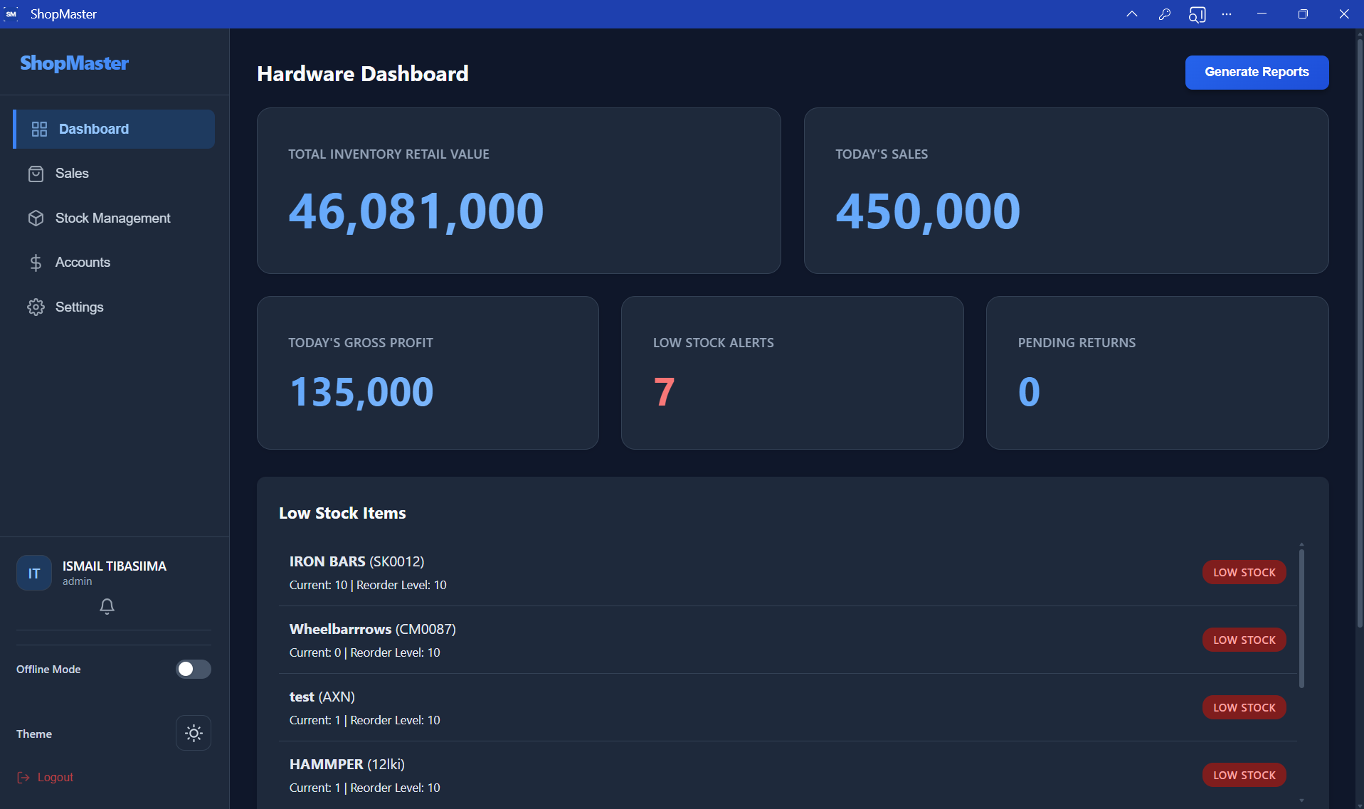Image resolution: width=1364 pixels, height=809 pixels.
Task: Expand the chevron in the title bar
Action: pos(1132,14)
